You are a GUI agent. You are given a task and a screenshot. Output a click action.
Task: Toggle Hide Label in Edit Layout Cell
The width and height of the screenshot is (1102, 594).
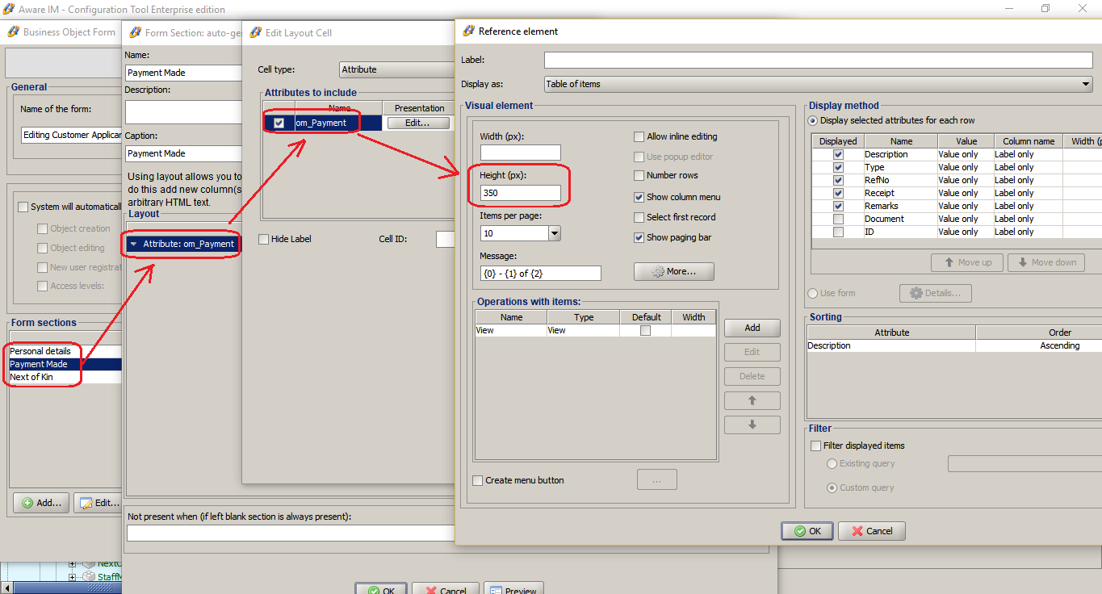pos(263,239)
